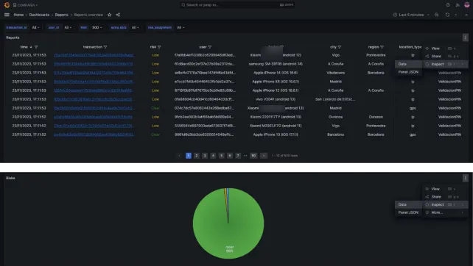Filter the city column
Image resolution: width=473 pixels, height=266 pixels.
click(340, 47)
